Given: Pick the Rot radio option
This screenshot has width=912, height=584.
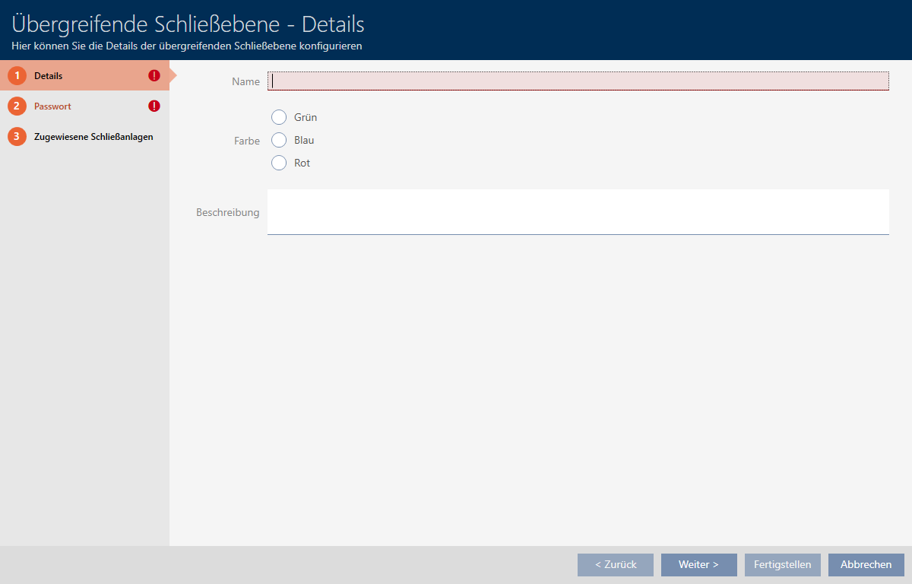Looking at the screenshot, I should tap(279, 163).
